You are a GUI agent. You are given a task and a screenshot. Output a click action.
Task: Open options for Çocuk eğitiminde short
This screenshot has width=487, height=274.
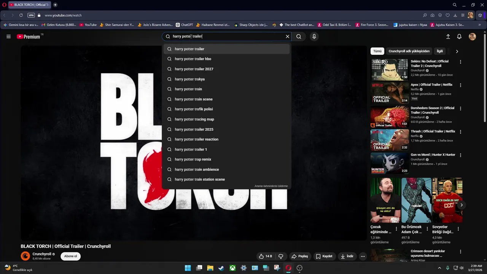tap(396, 229)
